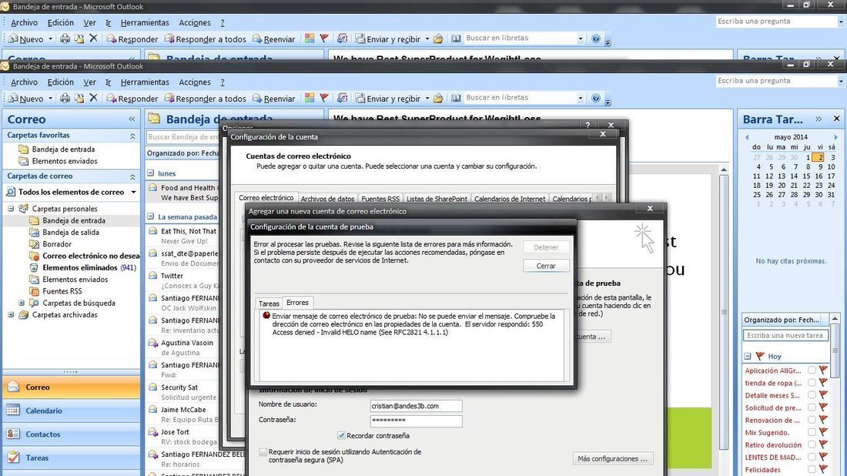Image resolution: width=847 pixels, height=476 pixels.
Task: Select the Fuentes RSS folder
Action: pos(62,291)
